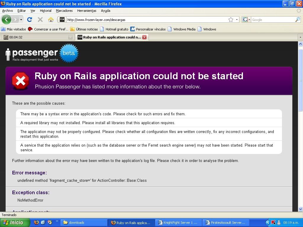Restore down the Firefox window

292,4
